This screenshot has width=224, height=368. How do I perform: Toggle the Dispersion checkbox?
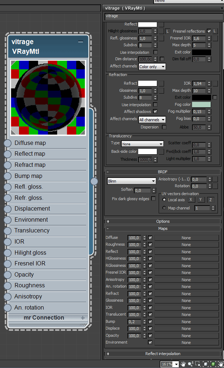[x=164, y=127]
